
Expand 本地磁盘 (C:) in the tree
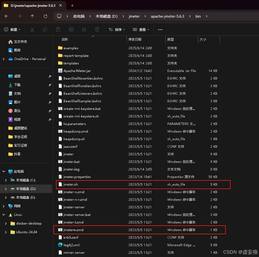6,180
